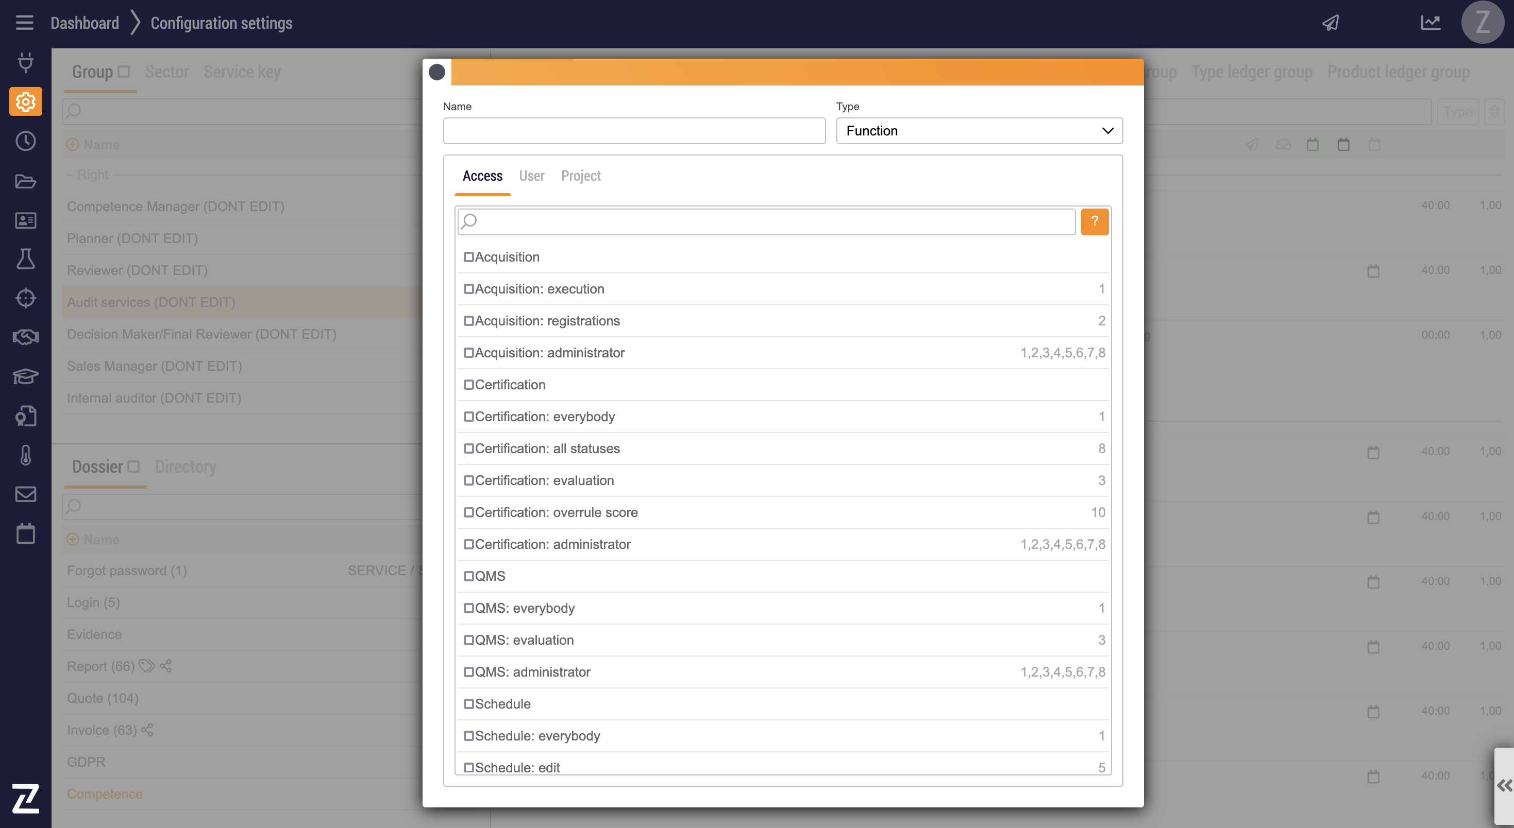The height and width of the screenshot is (828, 1514).
Task: Switch to the Project tab
Action: click(581, 176)
